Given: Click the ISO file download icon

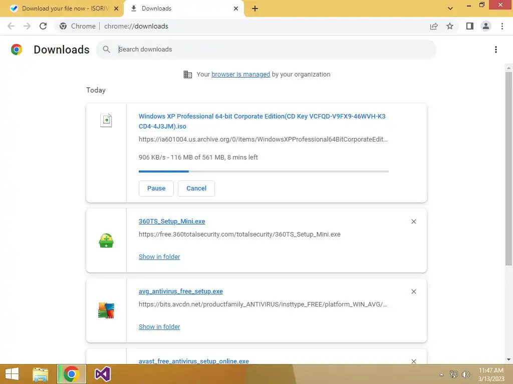Looking at the screenshot, I should 106,120.
